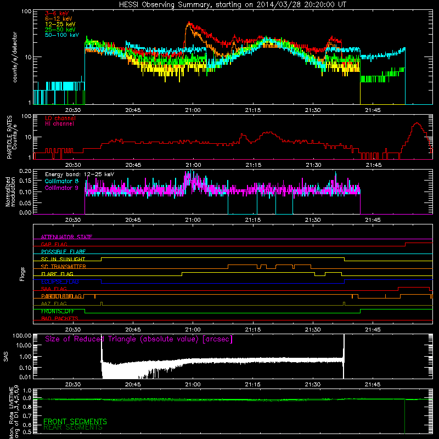Click the Normalized modulation axis label
The image size is (439, 439).
pos(10,192)
